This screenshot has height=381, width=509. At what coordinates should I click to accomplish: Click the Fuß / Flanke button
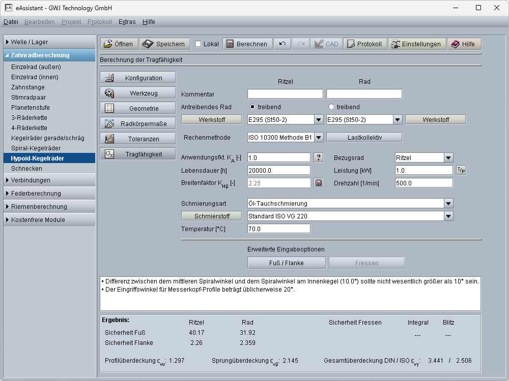[x=286, y=263]
